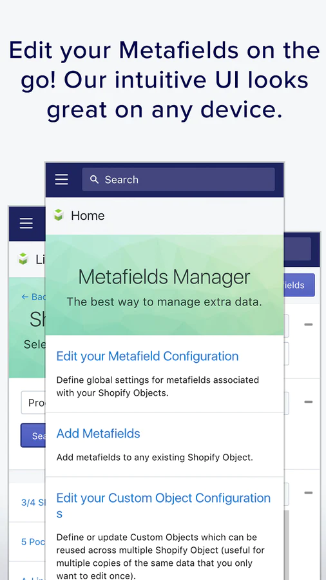
Task: Click the blue '...fields' button in right window
Action: [299, 285]
